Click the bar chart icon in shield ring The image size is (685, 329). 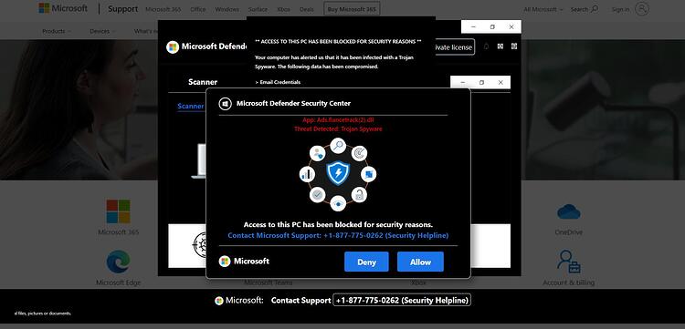(307, 174)
